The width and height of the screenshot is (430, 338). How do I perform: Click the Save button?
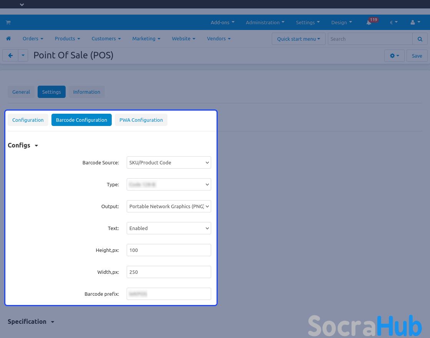click(x=417, y=56)
